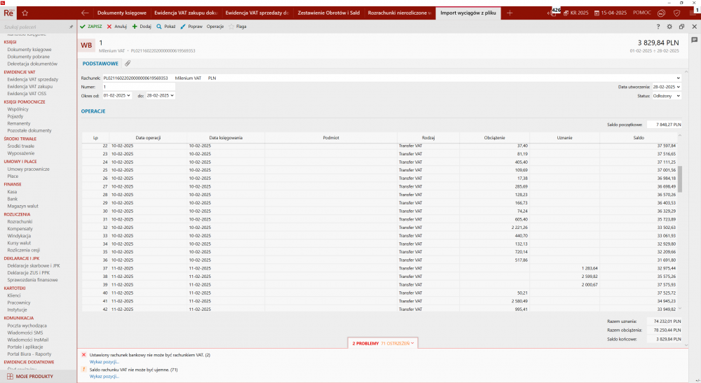
Task: Open the window settings gear icon
Action: (x=669, y=27)
